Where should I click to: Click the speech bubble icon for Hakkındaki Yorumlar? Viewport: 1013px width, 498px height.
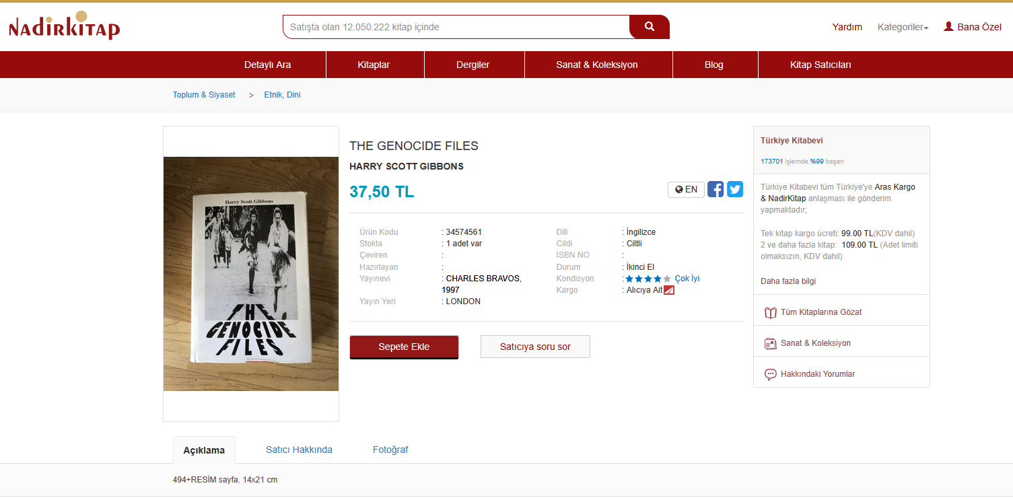[771, 374]
